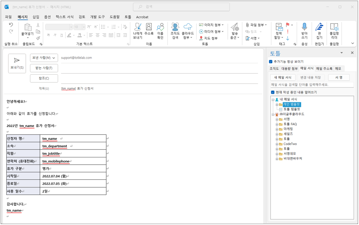Image resolution: width=359 pixels, height=225 pixels.
Task: Open the text highlight color picker
Action: tap(74, 35)
